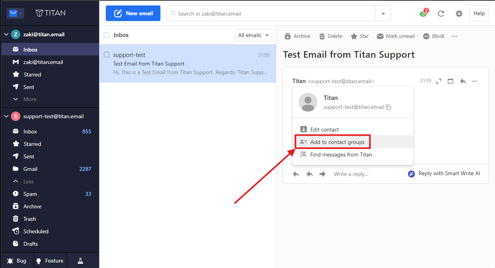Choose Find messages from Titan
Viewport: 495px width, 268px height.
[x=353, y=154]
